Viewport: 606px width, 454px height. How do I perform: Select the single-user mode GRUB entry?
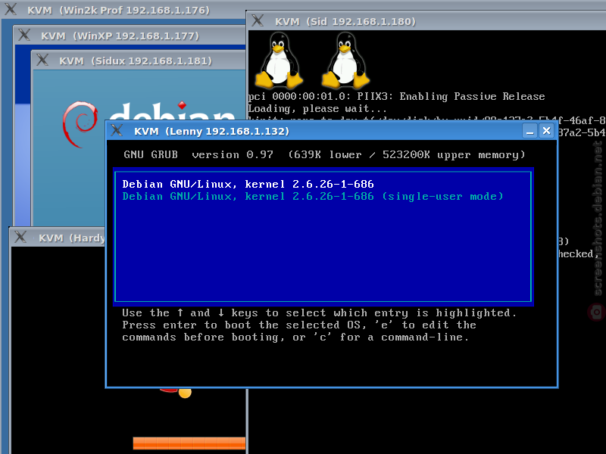pyautogui.click(x=313, y=197)
